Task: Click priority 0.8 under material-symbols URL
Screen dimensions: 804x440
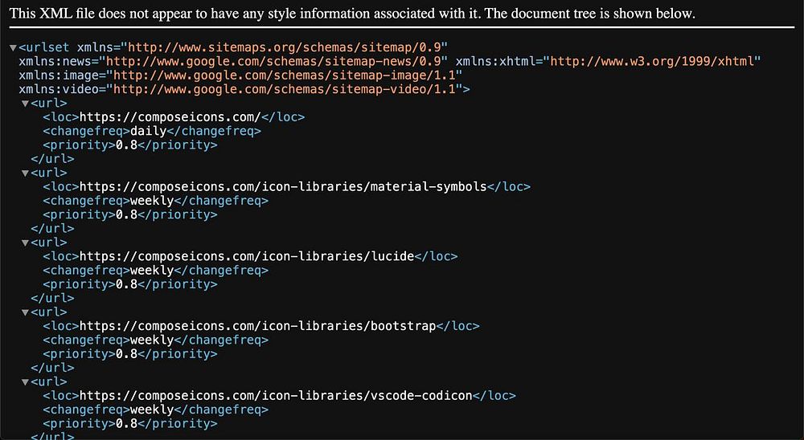Action: (x=127, y=214)
